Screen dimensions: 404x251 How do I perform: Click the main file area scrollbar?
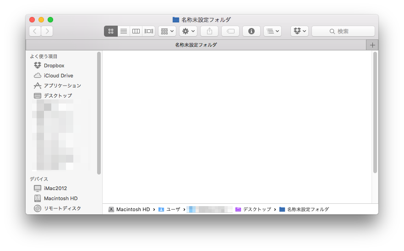pyautogui.click(x=375, y=112)
